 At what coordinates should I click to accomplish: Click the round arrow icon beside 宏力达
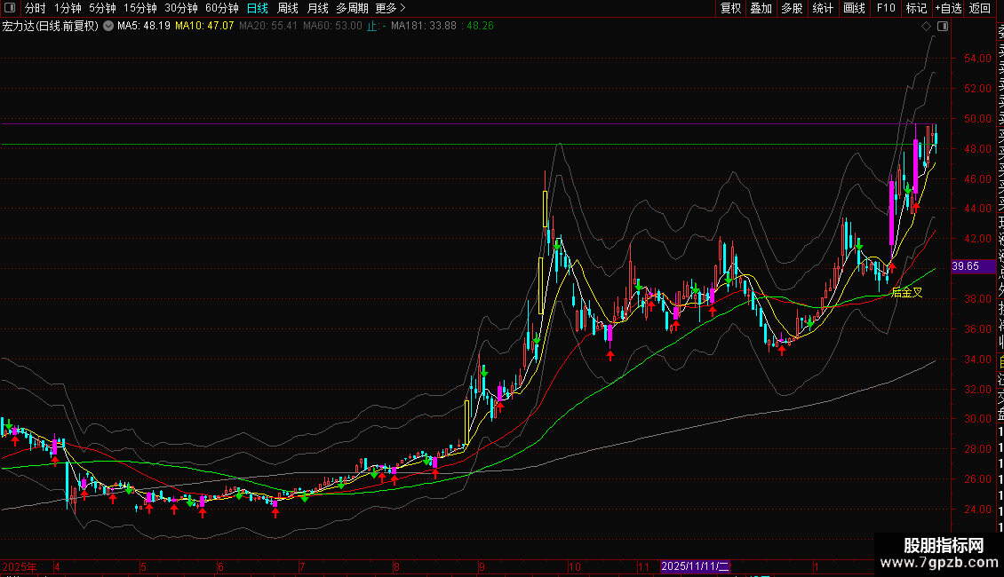(x=108, y=26)
